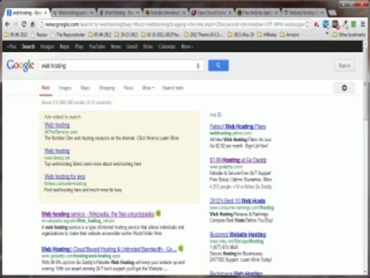This screenshot has width=370, height=278.
Task: Open the Other bookmarks folder
Action: point(348,35)
